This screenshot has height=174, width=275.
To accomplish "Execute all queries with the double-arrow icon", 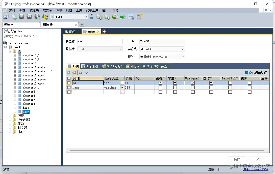I will (x=29, y=16).
